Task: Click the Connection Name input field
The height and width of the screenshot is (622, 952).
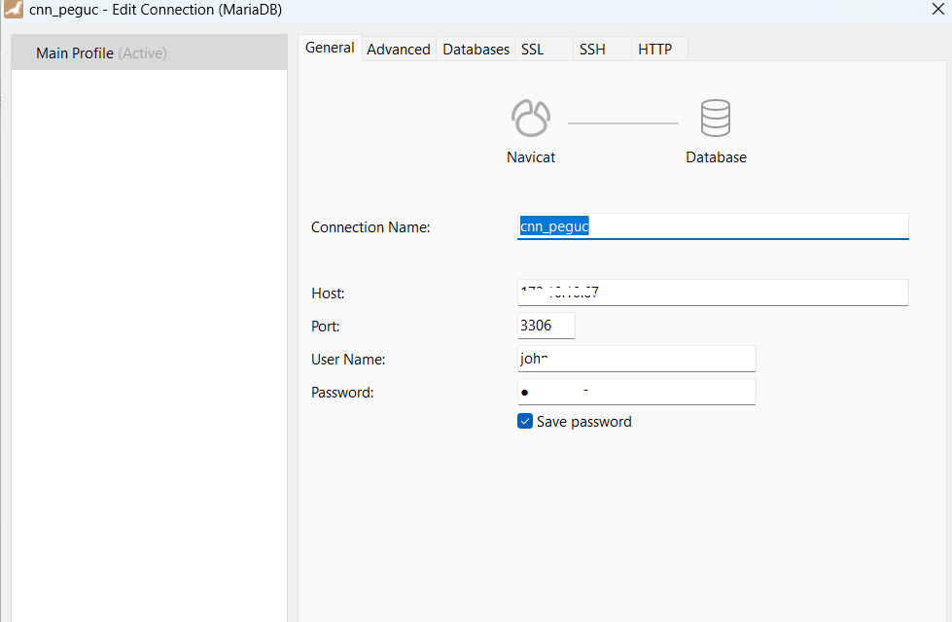Action: click(713, 226)
